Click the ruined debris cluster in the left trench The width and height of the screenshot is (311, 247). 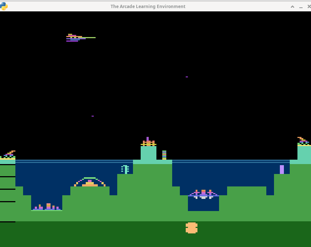pos(47,207)
